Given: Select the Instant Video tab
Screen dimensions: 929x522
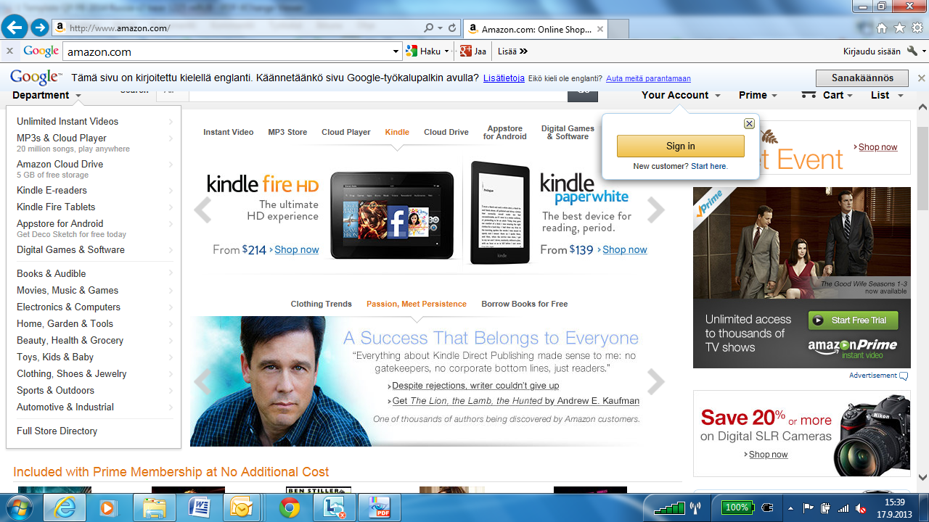Looking at the screenshot, I should click(x=229, y=132).
